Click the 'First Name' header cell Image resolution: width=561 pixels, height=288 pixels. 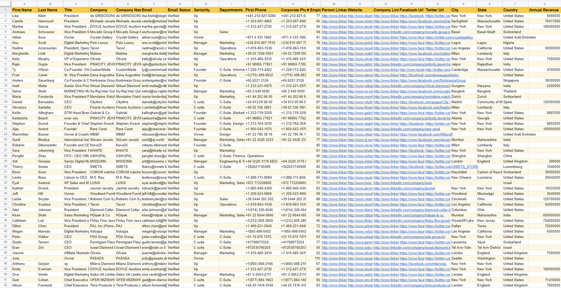click(x=24, y=10)
